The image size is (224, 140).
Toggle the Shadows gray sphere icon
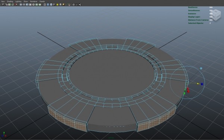coord(60,4)
